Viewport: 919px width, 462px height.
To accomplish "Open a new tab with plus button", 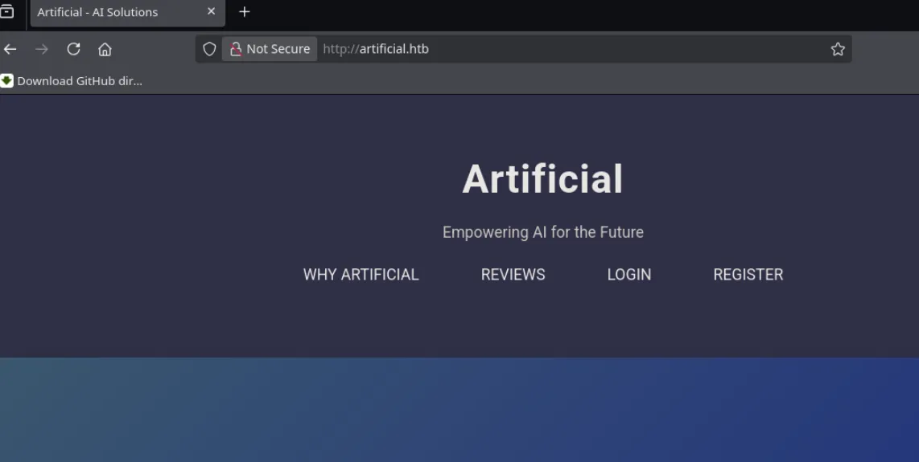I will pos(245,12).
